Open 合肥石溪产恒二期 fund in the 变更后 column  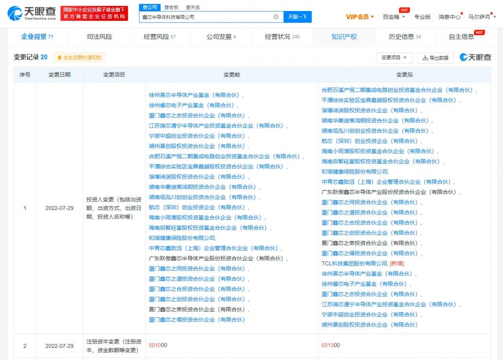click(x=397, y=90)
